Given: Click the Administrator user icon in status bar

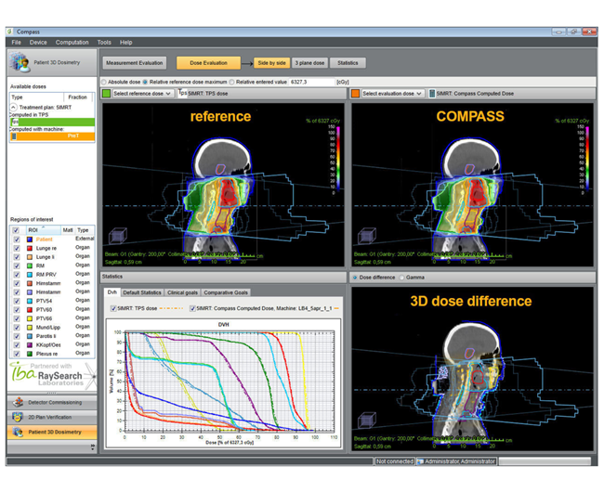Looking at the screenshot, I should coord(420,461).
